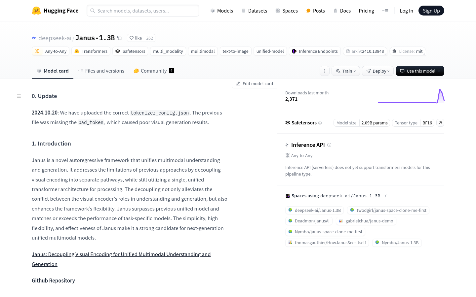Open the Github Repository link
The height and width of the screenshot is (297, 476).
pyautogui.click(x=53, y=280)
